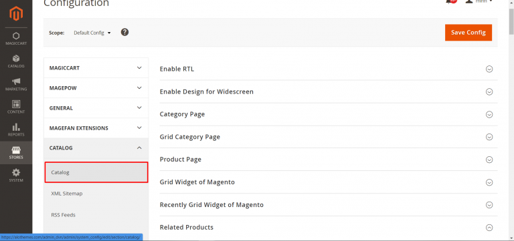This screenshot has width=514, height=241.
Task: Open the notifications bell icon
Action: [x=451, y=1]
